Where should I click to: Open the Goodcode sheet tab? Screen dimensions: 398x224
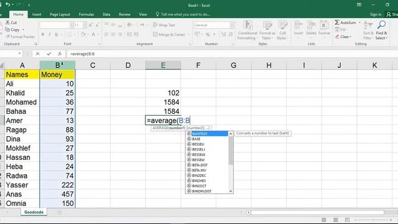[x=34, y=212]
